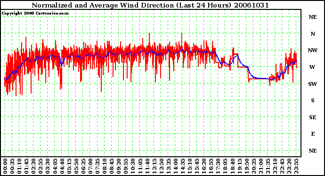The width and height of the screenshot is (325, 176).
Task: Click the 19:50 time axis label
Action: point(247,166)
